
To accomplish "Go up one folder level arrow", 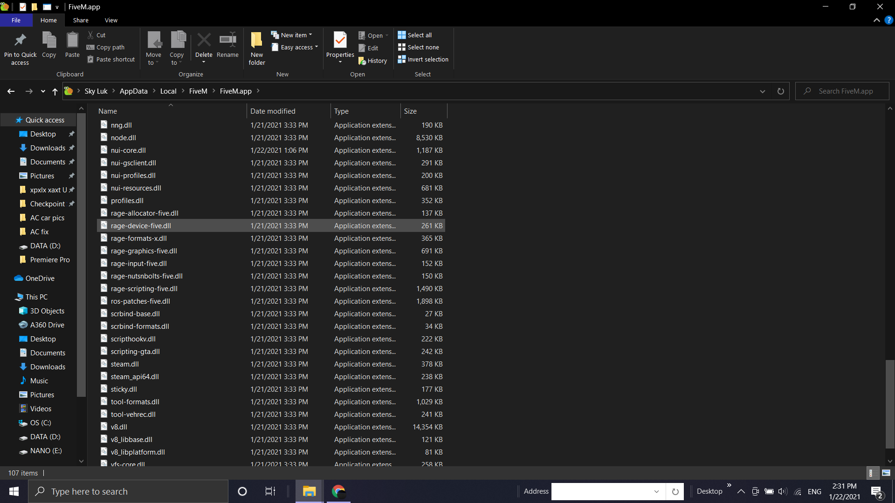I will 55,91.
